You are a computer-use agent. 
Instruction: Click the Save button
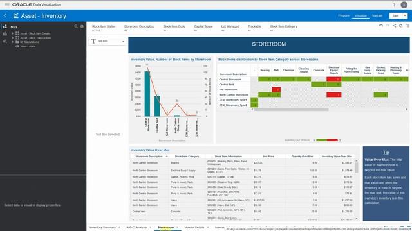(396, 15)
